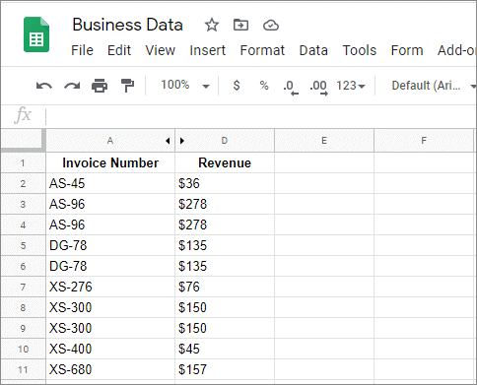
Task: Select the XS-300 cell in row 8
Action: pyautogui.click(x=110, y=307)
